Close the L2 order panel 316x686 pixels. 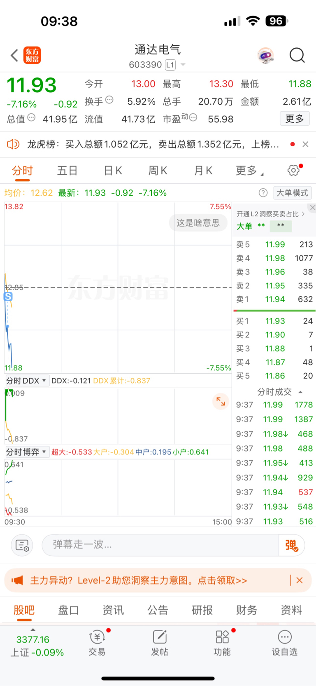coord(313,208)
